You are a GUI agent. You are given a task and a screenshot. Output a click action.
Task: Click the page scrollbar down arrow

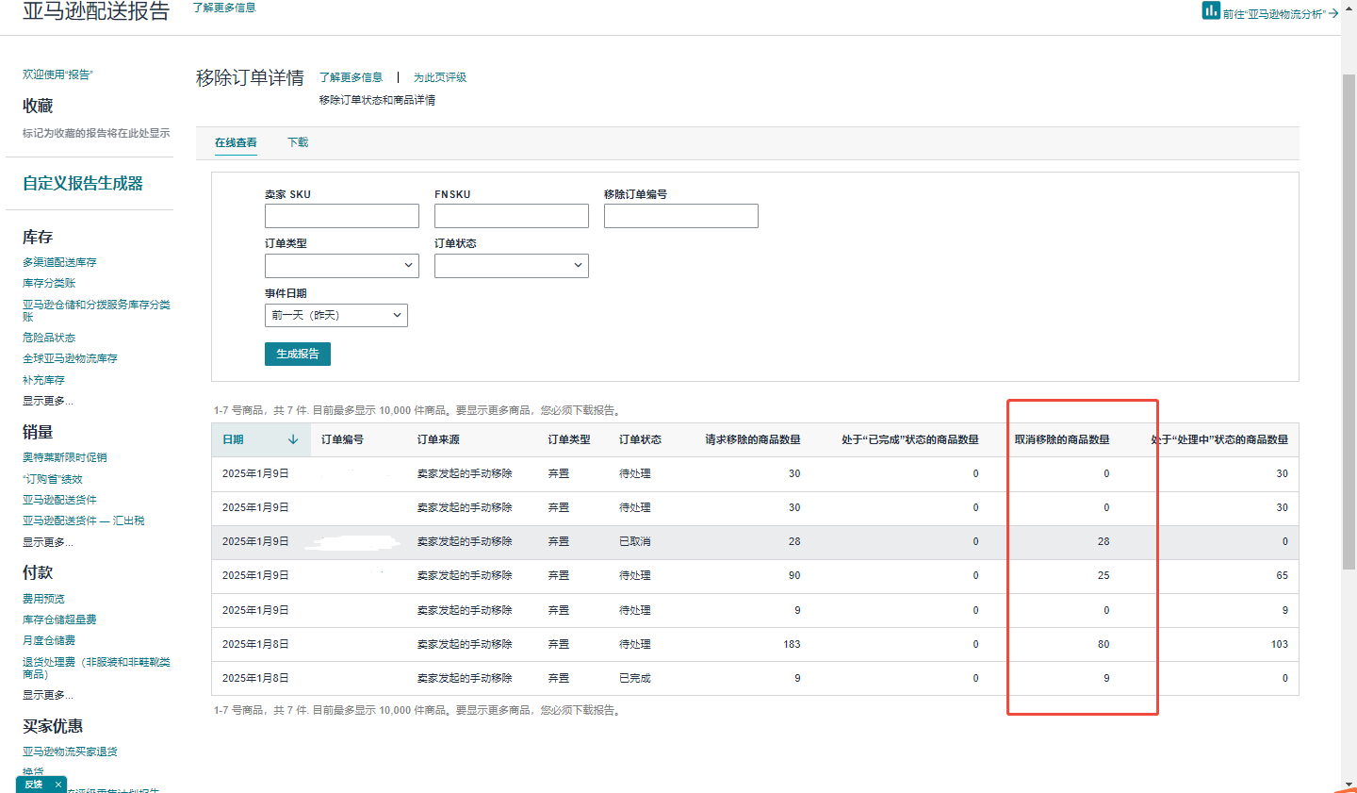pos(1349,785)
